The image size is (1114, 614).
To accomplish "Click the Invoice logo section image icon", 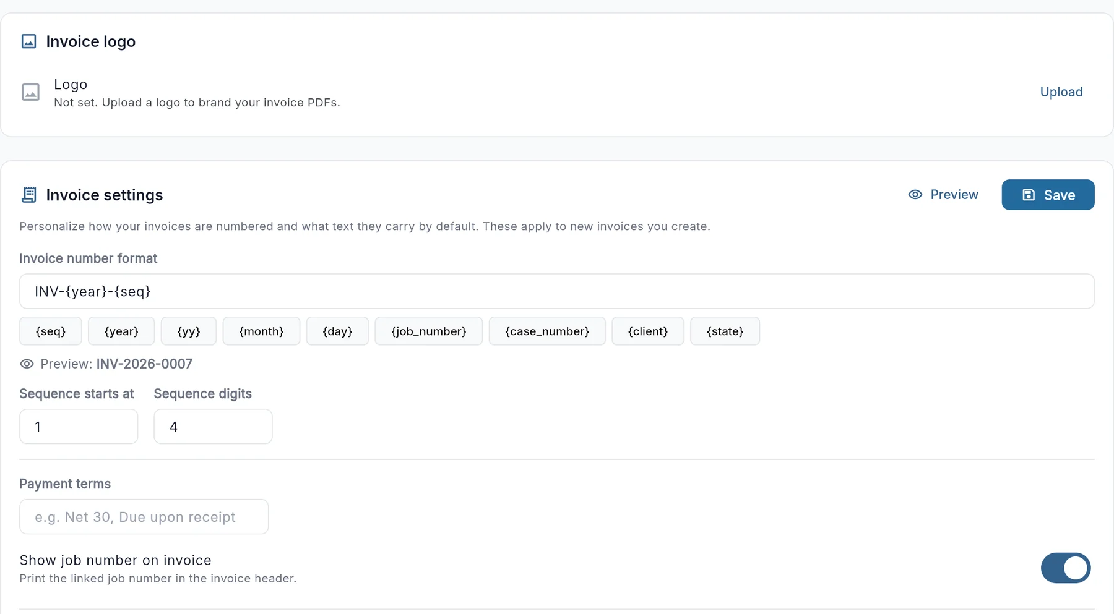I will coord(28,41).
